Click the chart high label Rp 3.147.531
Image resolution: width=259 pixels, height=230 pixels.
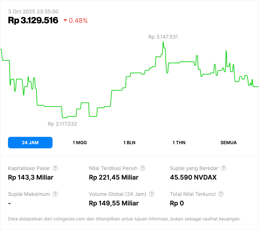click(163, 37)
